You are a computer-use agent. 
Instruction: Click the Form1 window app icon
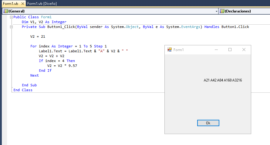pyautogui.click(x=170, y=50)
